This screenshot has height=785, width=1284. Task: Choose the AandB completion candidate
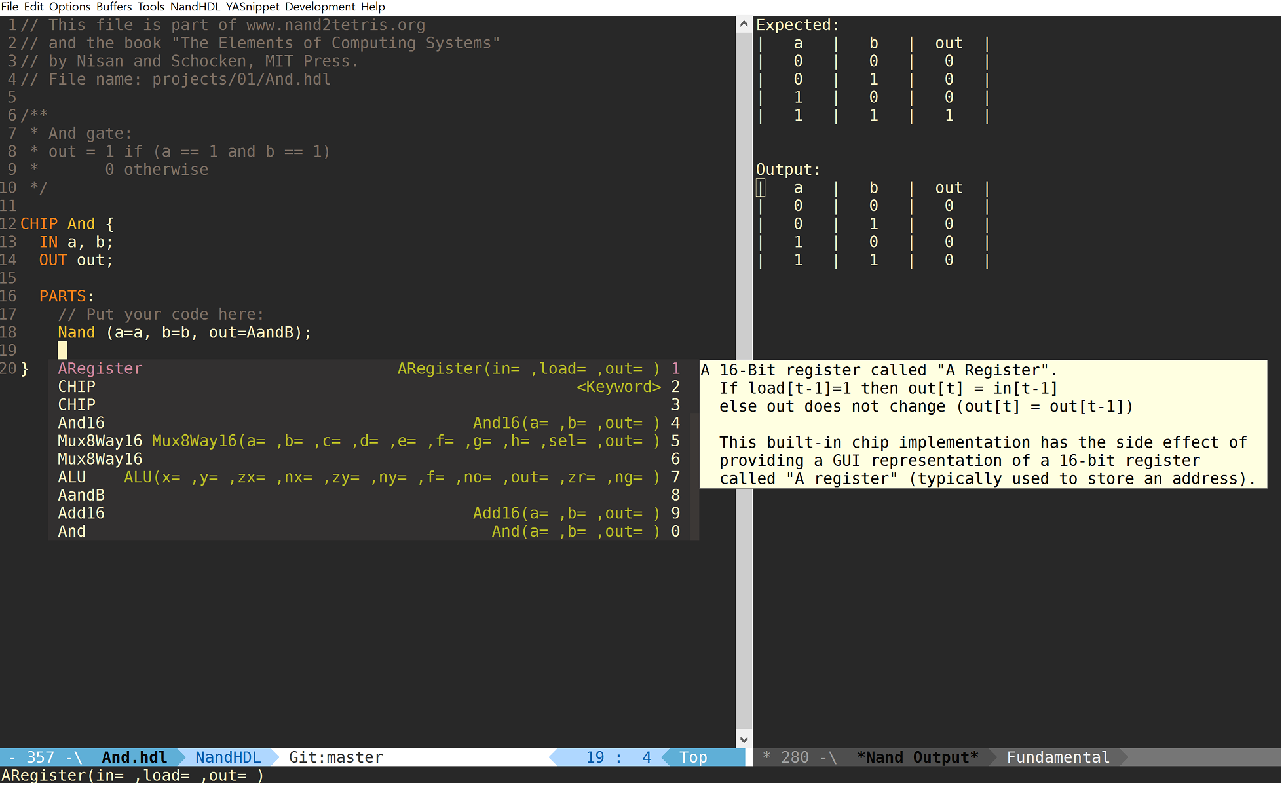click(81, 496)
